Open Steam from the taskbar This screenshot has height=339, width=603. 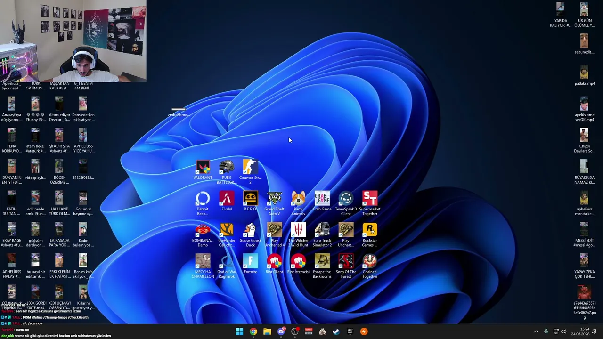pos(336,331)
